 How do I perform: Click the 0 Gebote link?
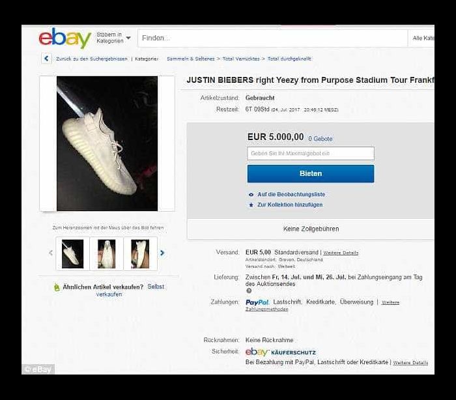[x=321, y=139]
